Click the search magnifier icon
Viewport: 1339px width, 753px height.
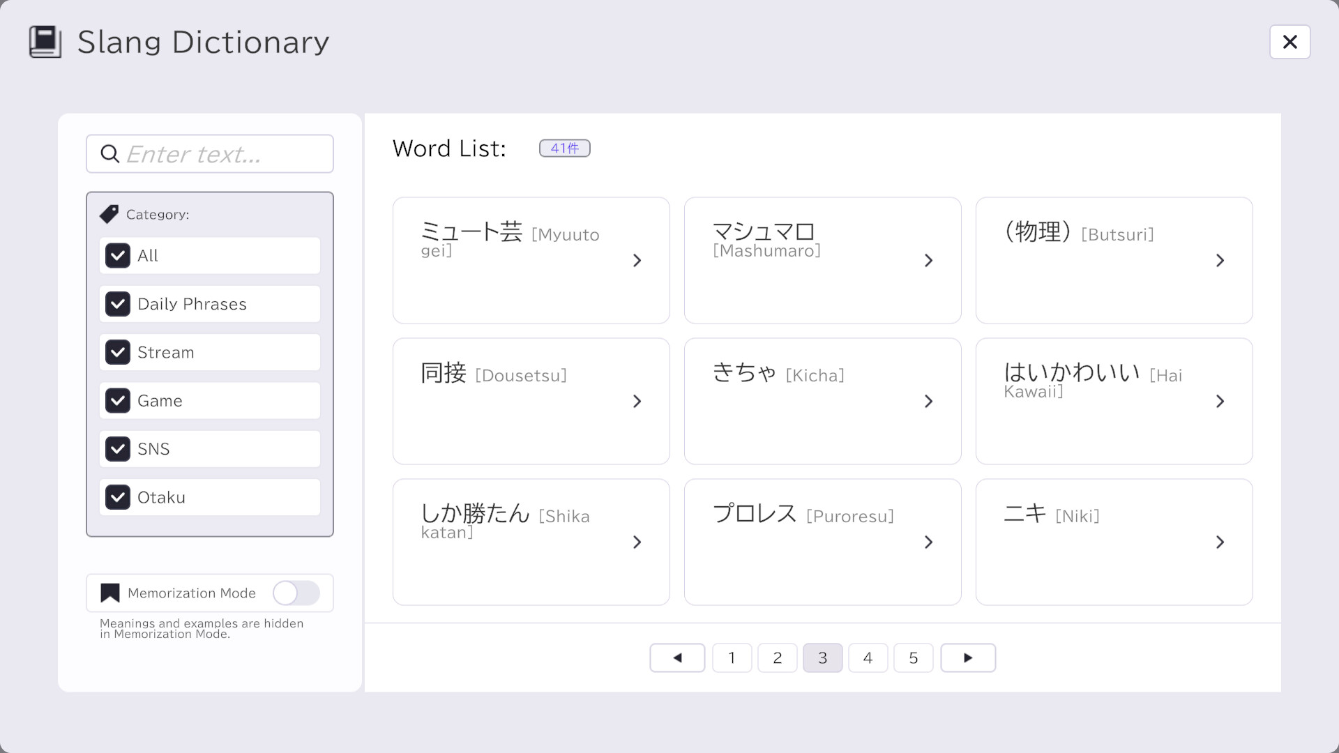pyautogui.click(x=110, y=154)
